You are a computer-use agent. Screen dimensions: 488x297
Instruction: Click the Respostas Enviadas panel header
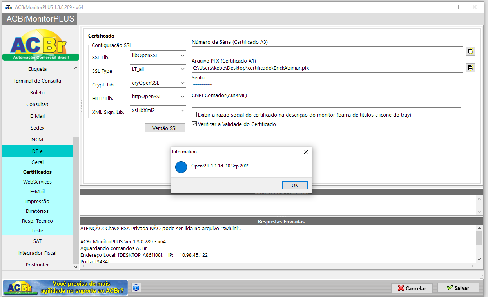(281, 221)
